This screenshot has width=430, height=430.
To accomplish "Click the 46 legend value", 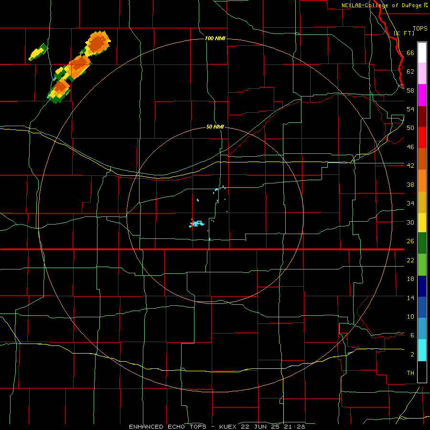I will click(x=410, y=147).
